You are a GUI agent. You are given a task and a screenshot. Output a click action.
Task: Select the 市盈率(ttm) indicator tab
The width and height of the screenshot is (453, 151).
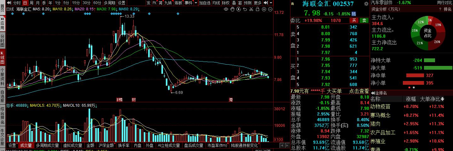tap(217, 145)
